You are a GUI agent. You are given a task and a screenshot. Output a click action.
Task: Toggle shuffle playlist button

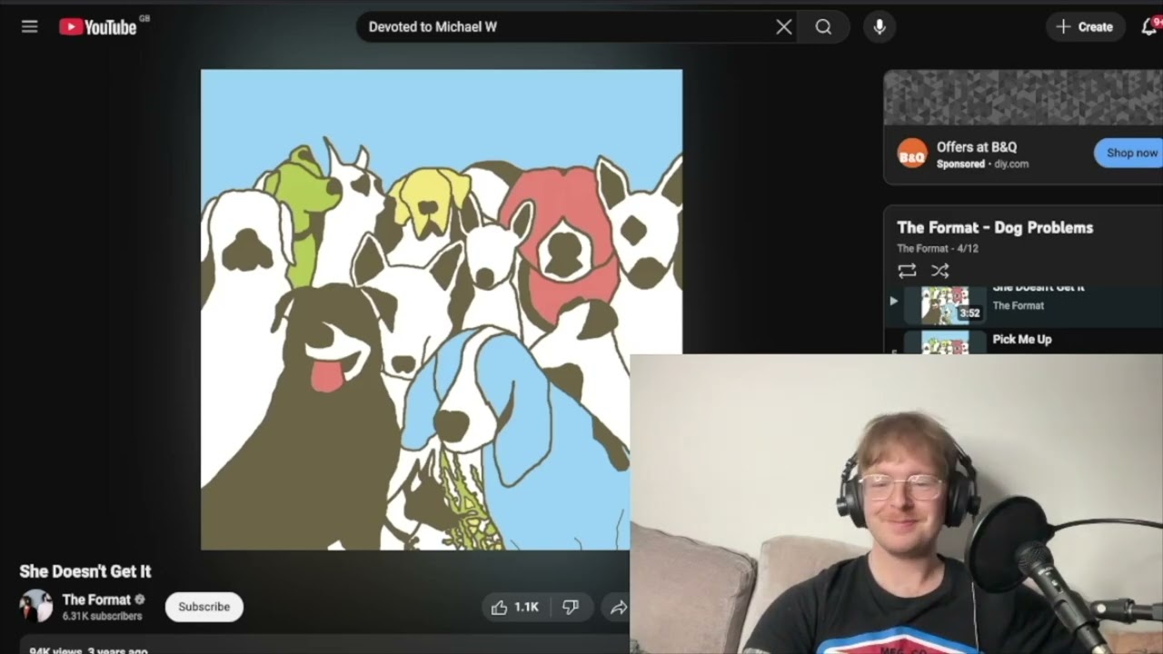[939, 271]
